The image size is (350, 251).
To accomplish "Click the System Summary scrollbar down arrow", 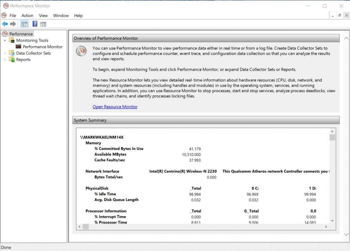I will [x=332, y=220].
